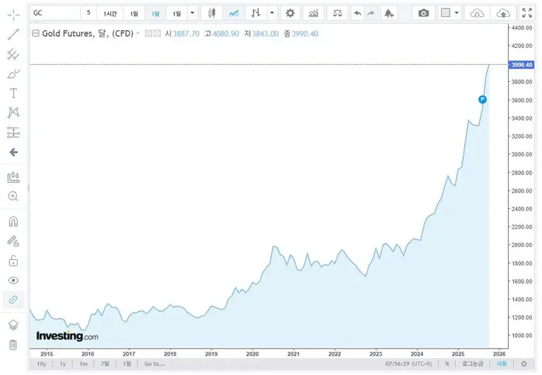Delete drawings using trash can icon
This screenshot has width=542, height=375.
(13, 345)
